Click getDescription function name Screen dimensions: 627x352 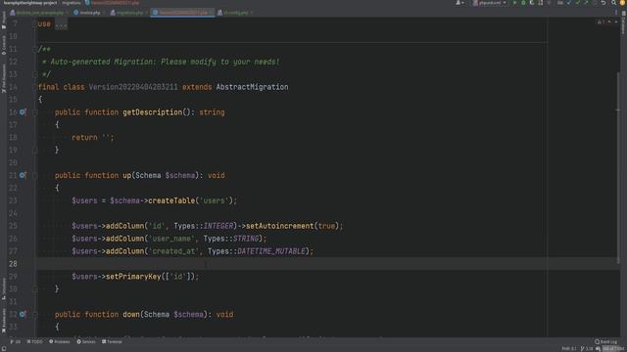click(x=153, y=112)
